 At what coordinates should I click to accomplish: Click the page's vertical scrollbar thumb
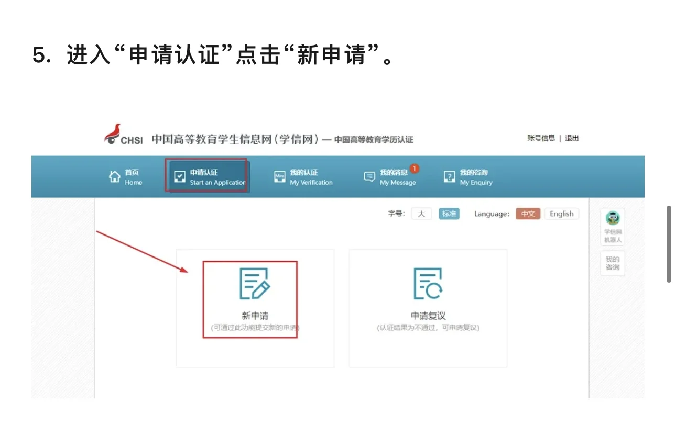[669, 244]
